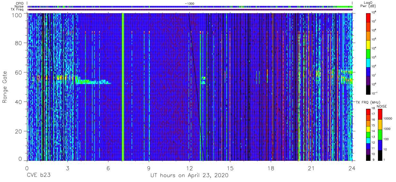Click the 'CVE b23' radar label

tap(38, 176)
